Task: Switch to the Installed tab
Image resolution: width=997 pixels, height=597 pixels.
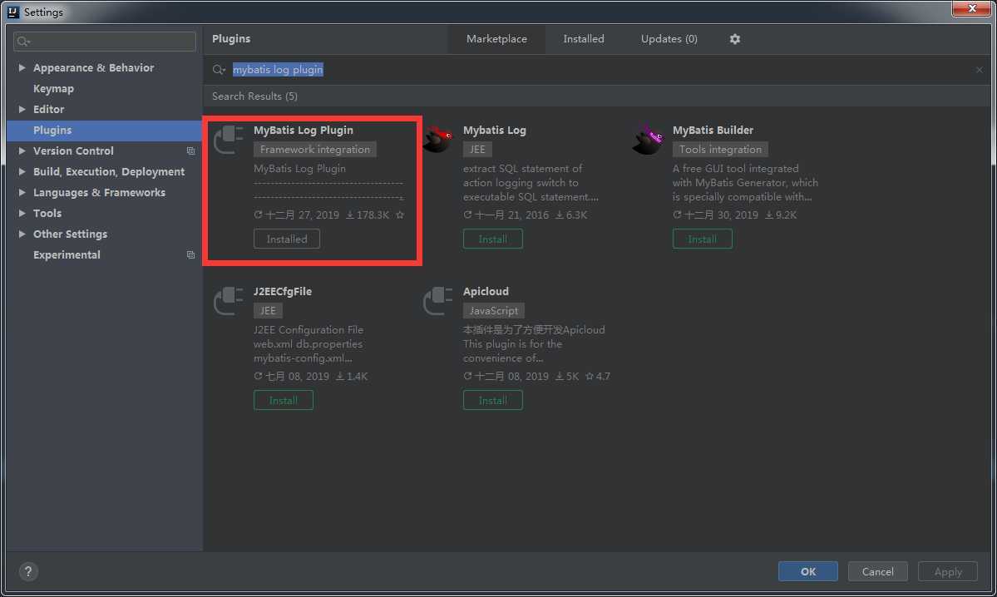Action: tap(584, 39)
